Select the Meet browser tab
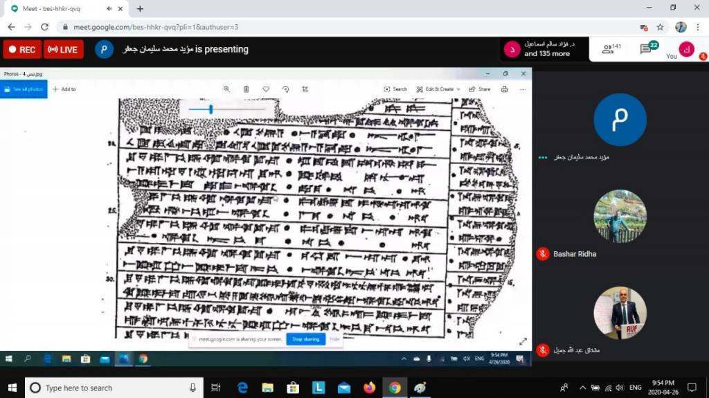Viewport: 709px width, 398px height. pyautogui.click(x=62, y=8)
